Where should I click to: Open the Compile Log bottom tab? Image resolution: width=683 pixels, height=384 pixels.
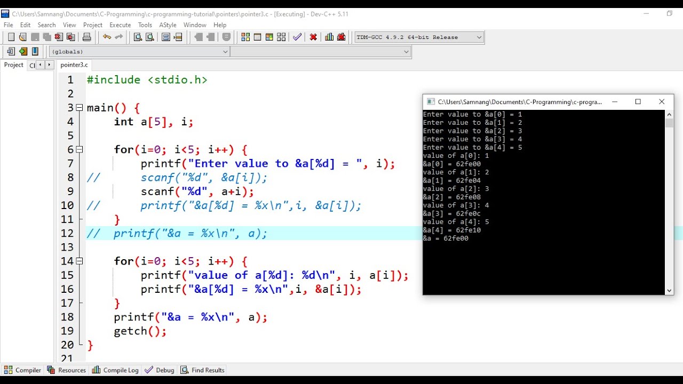(115, 370)
